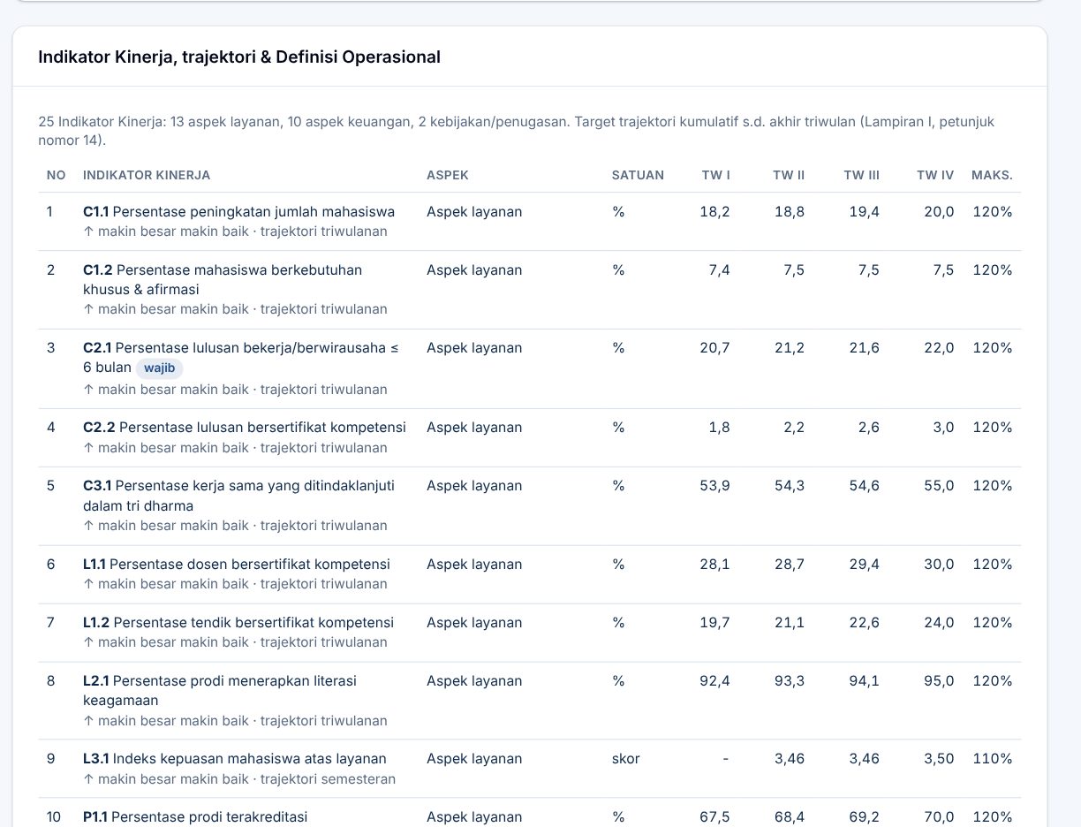1081x827 pixels.
Task: Click L1.1 Persentase dosen bersertifikat kompetensi
Action: [x=237, y=564]
